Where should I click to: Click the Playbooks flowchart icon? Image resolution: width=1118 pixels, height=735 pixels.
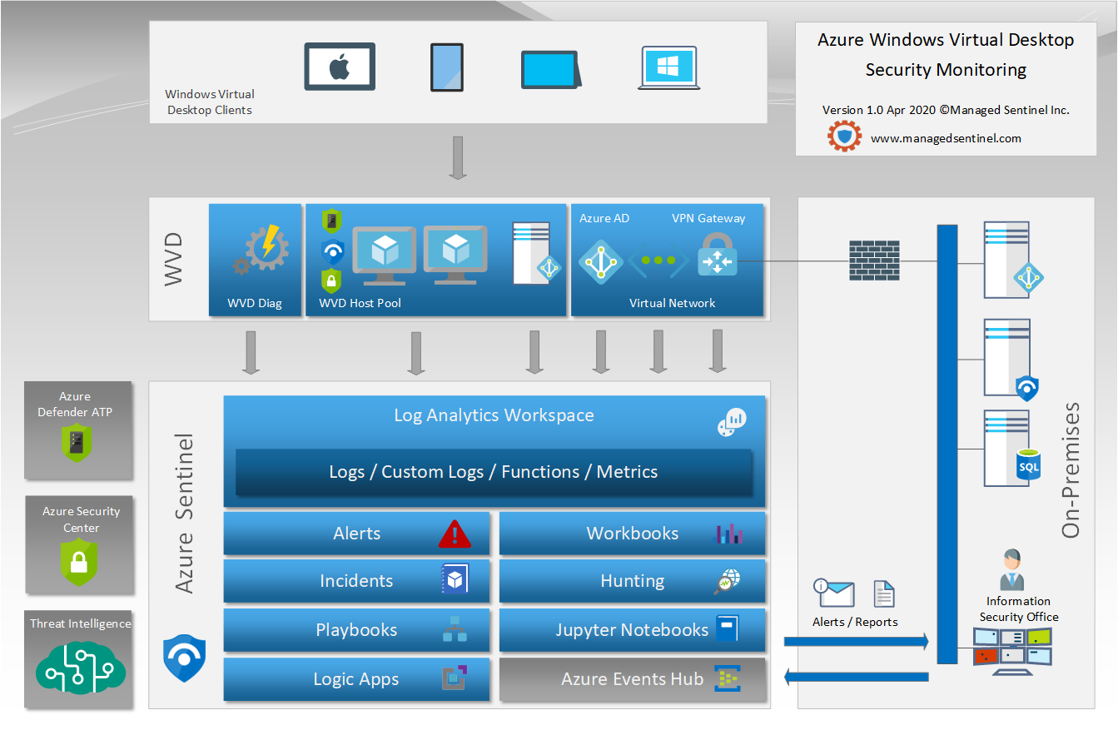coord(455,629)
